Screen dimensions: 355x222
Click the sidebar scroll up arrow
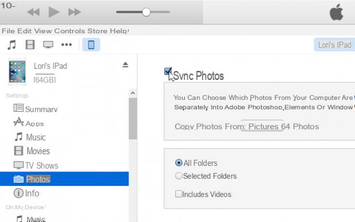(x=133, y=93)
